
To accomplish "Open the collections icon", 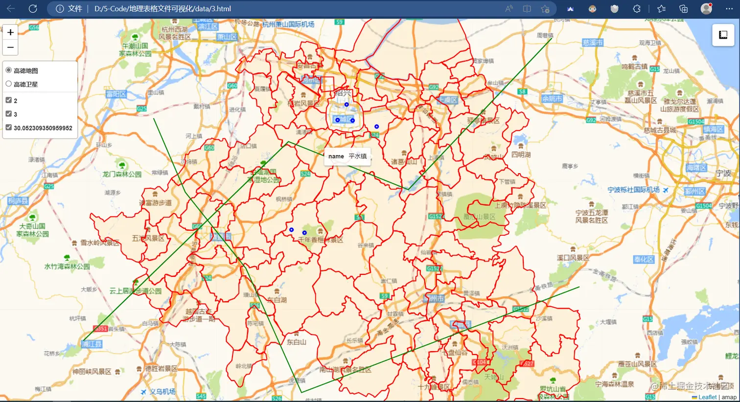I will point(683,9).
